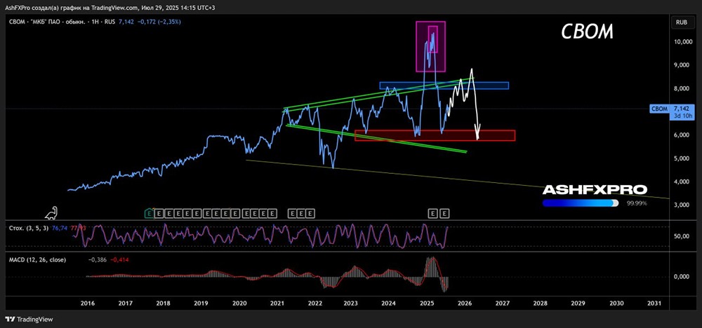Click the 2016 time axis label
This screenshot has width=702, height=328.
coord(87,303)
